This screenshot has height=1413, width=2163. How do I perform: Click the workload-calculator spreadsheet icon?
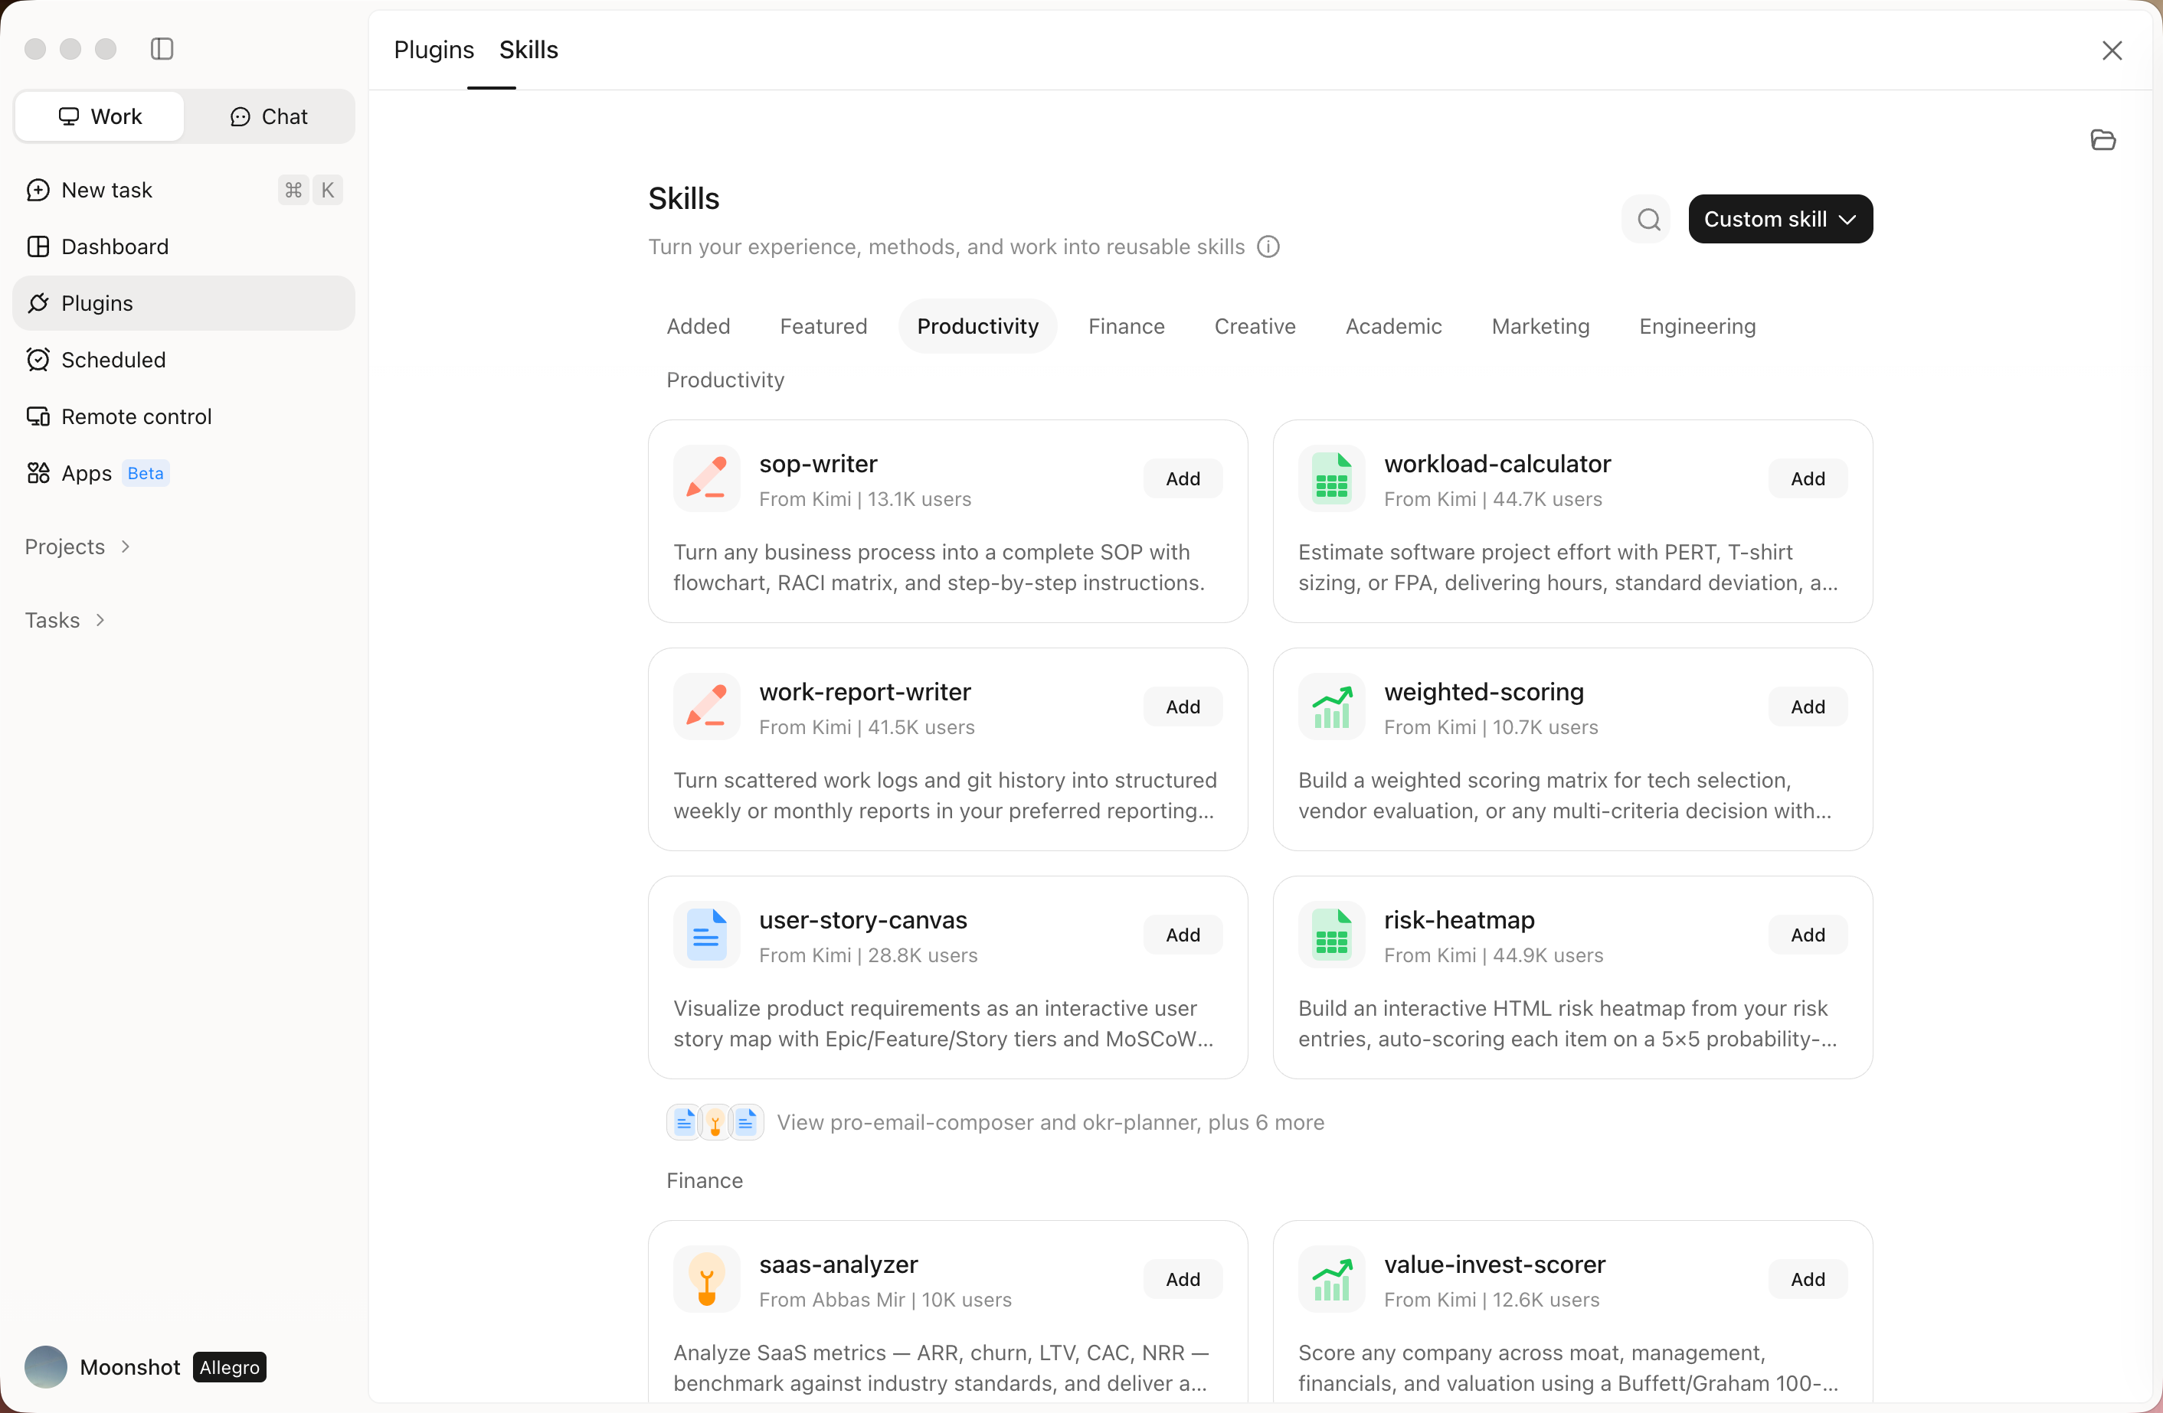[x=1331, y=478]
